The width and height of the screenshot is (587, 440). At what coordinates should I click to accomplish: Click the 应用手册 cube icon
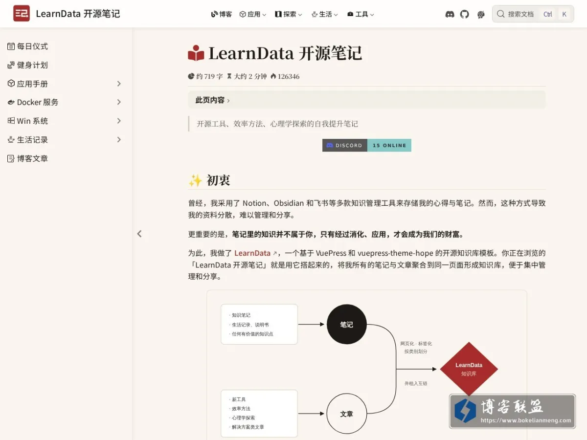11,84
